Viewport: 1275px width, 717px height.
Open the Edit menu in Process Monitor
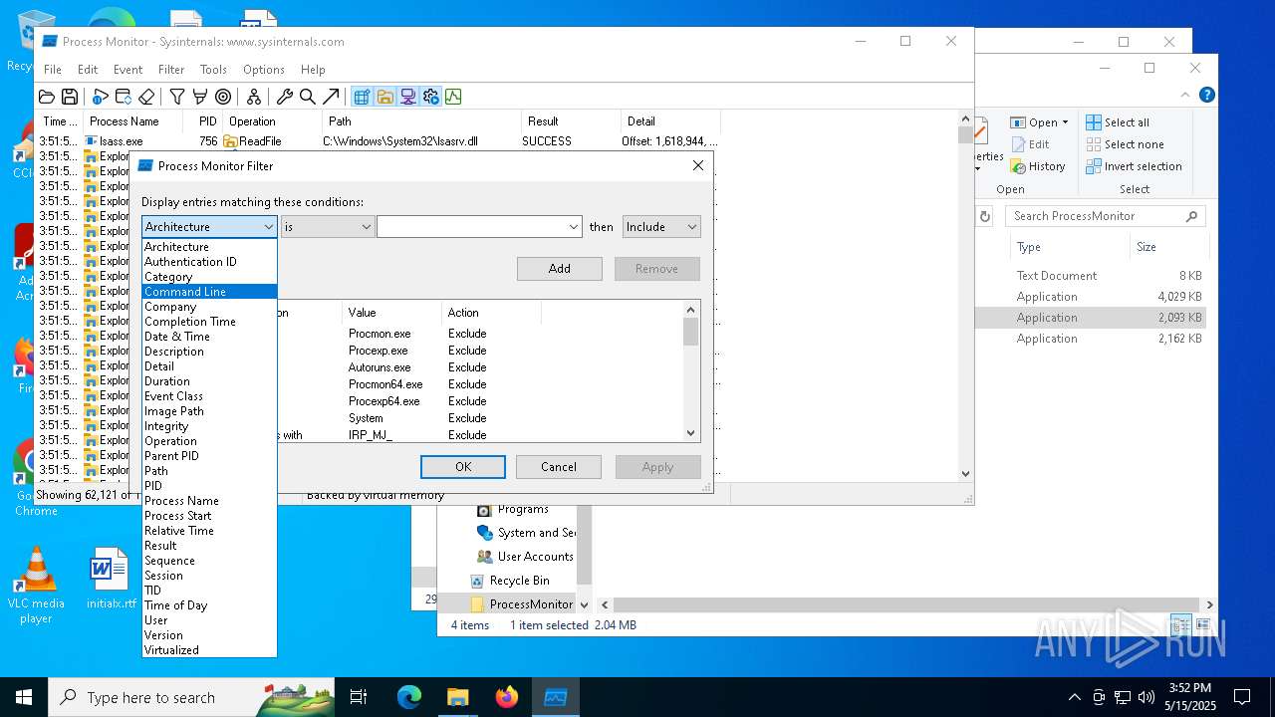click(88, 70)
